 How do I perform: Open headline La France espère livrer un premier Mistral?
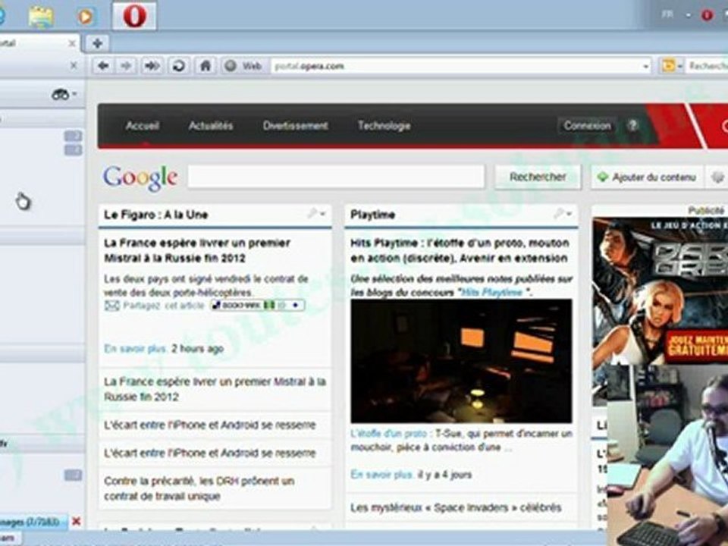pos(197,250)
